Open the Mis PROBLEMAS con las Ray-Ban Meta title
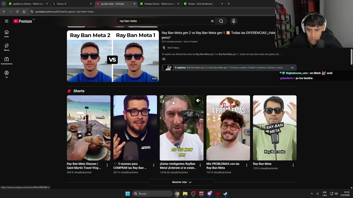The width and height of the screenshot is (353, 198). click(223, 166)
